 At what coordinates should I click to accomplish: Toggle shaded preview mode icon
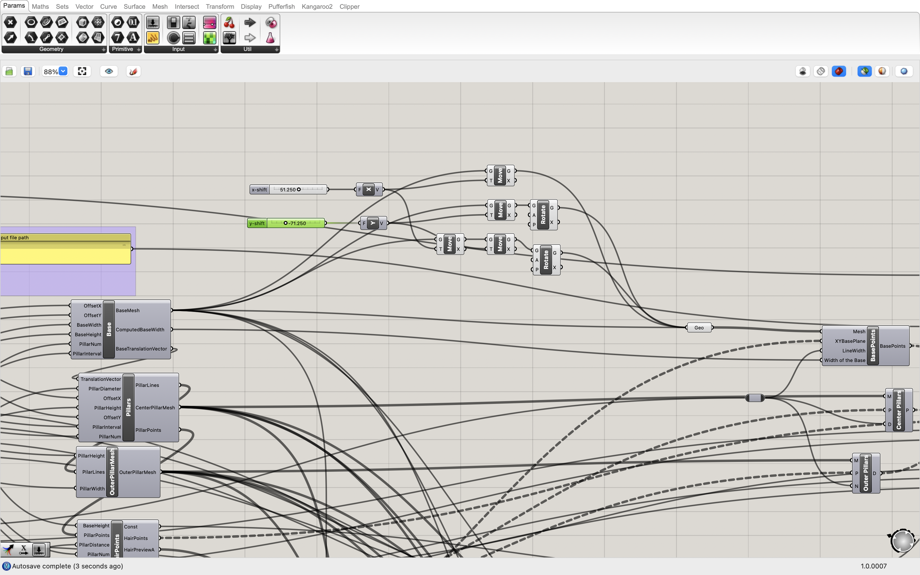point(839,71)
